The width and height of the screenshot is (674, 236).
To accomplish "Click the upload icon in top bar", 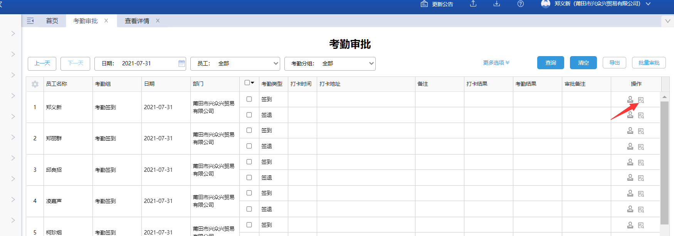I will point(473,3).
